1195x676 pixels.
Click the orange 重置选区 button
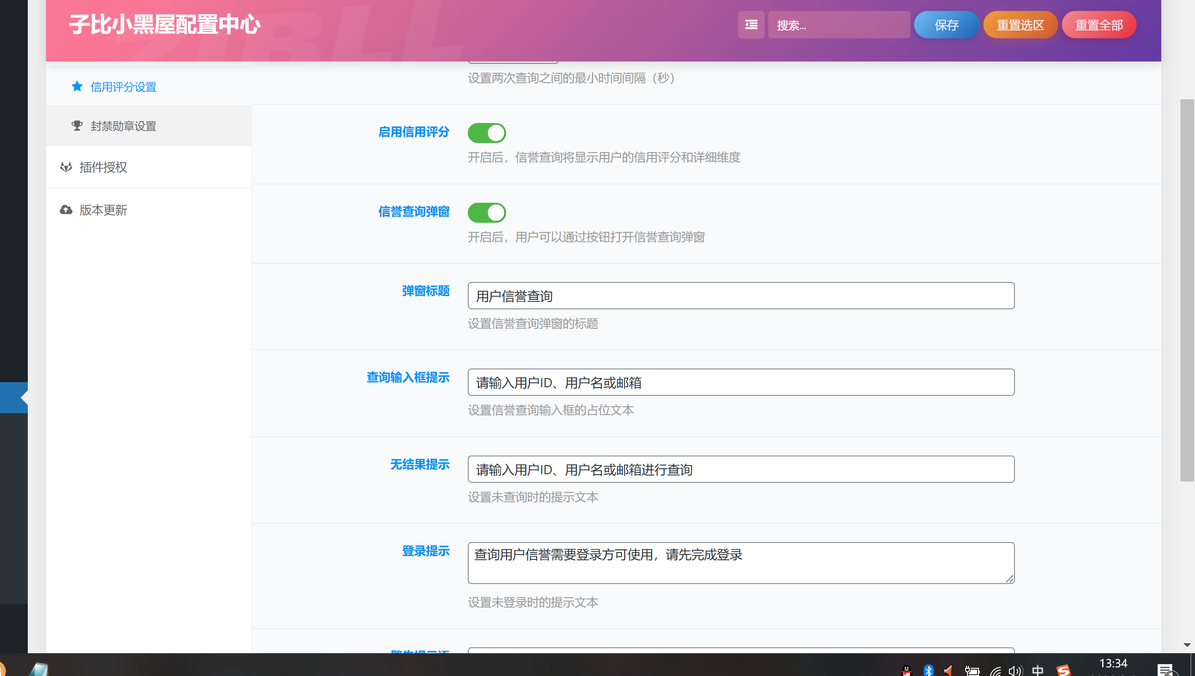click(x=1020, y=25)
